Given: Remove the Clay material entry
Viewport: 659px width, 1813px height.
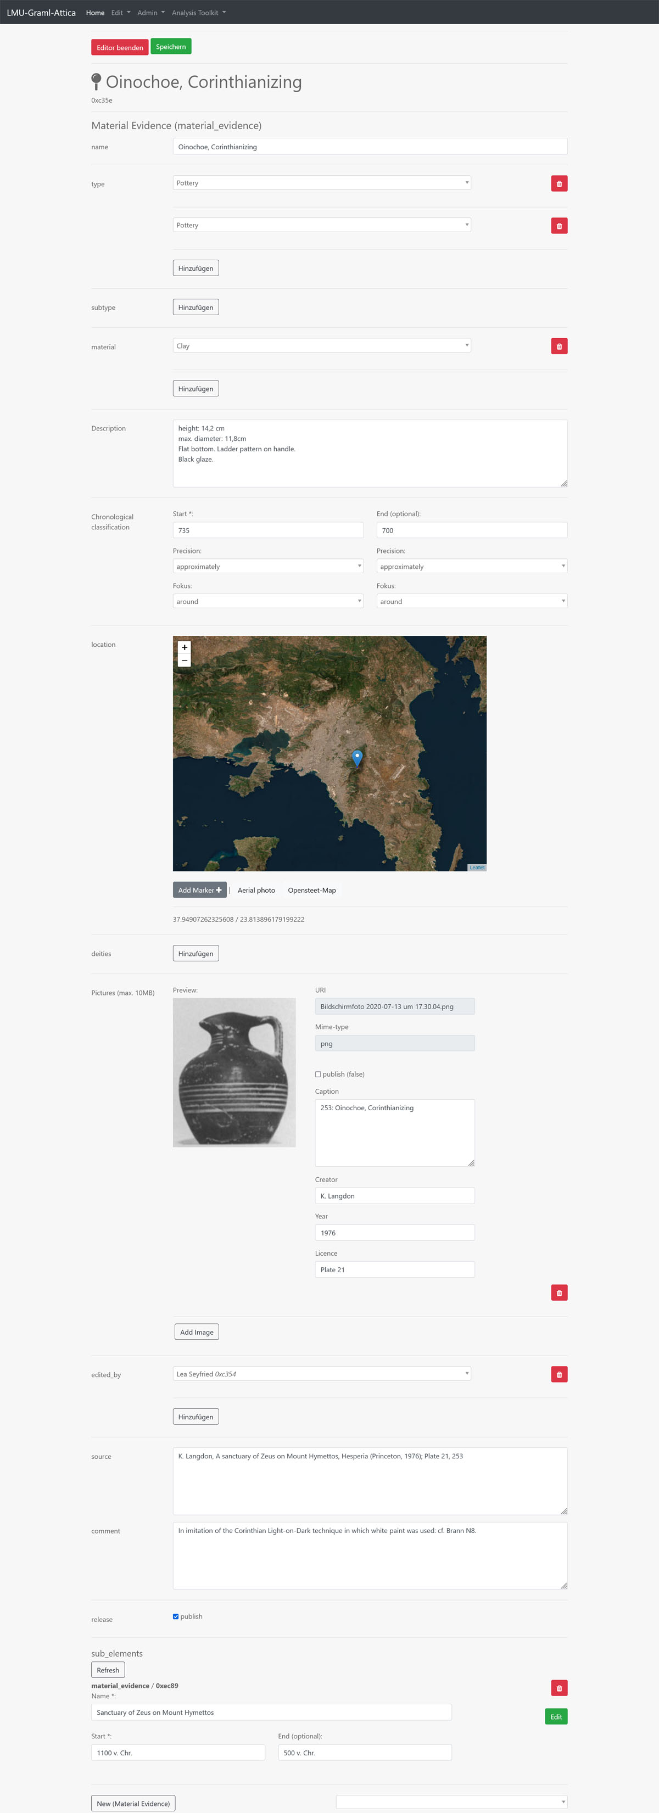Looking at the screenshot, I should [x=559, y=346].
